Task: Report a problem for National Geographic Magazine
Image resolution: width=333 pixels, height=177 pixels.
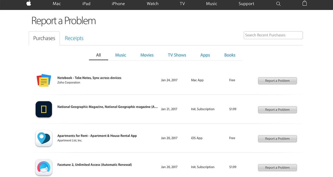Action: (x=277, y=110)
